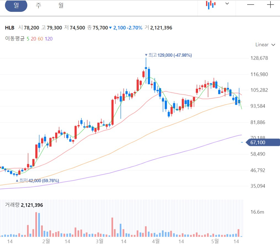Viewport: 280px width, 244px height.
Task: Click the 4월 date axis label
Action: pyautogui.click(x=156, y=241)
